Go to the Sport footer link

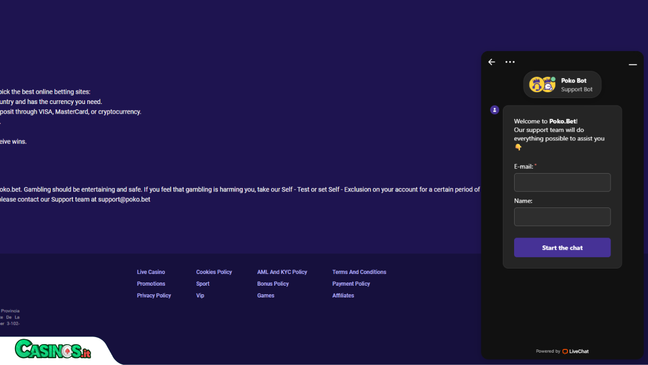203,284
